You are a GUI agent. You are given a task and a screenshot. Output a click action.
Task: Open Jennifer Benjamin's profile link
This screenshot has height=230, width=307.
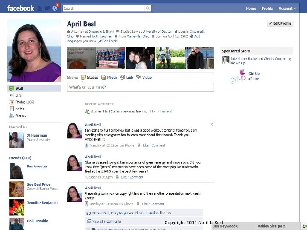coord(42,203)
